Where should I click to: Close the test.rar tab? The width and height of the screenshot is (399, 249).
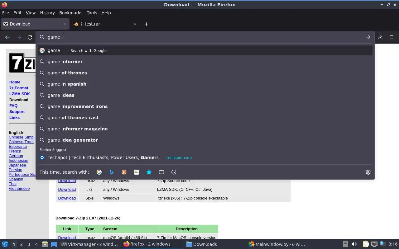[x=135, y=24]
